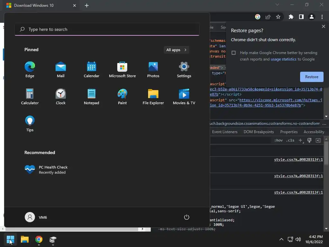This screenshot has height=247, width=329.
Task: Click the Restore button
Action: (x=312, y=77)
